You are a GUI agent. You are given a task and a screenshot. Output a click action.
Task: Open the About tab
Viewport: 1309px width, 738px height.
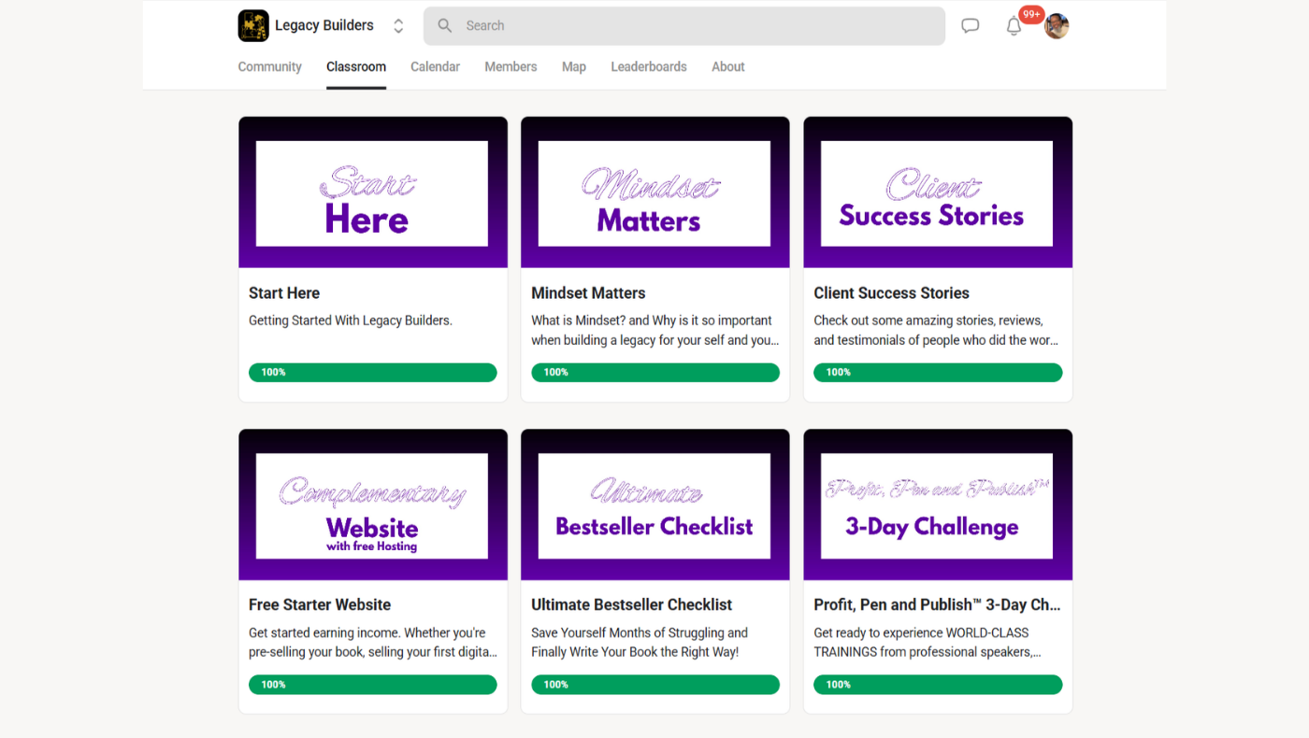click(727, 67)
